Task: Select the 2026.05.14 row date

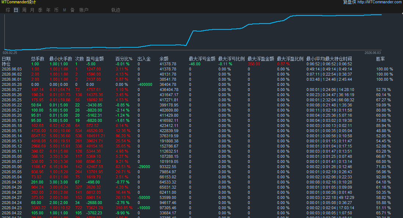Action: tap(12, 136)
